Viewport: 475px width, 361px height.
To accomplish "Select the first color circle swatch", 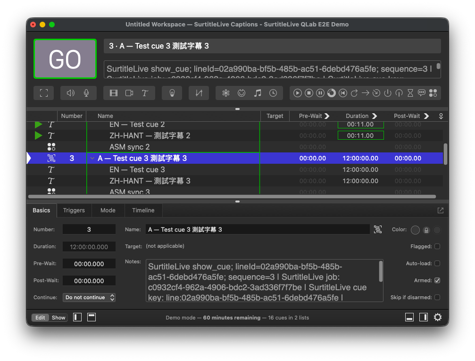I will (415, 230).
